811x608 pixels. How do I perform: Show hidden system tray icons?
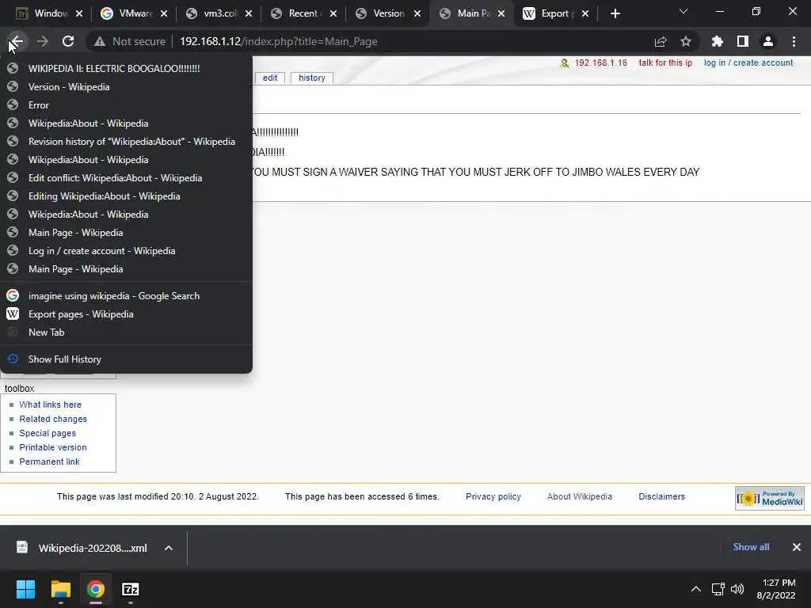coord(696,589)
